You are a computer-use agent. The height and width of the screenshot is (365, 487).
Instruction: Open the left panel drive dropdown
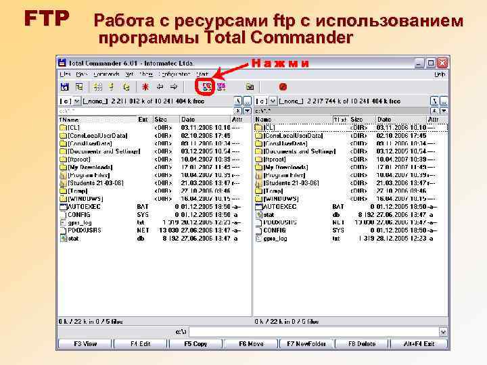(76, 101)
